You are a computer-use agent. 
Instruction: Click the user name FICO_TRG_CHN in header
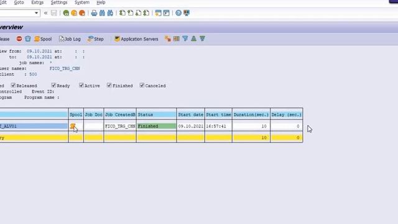(x=65, y=68)
